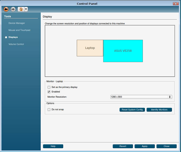Click the Close button at bottom right
Screen dimensions: 181x152
[166, 146]
